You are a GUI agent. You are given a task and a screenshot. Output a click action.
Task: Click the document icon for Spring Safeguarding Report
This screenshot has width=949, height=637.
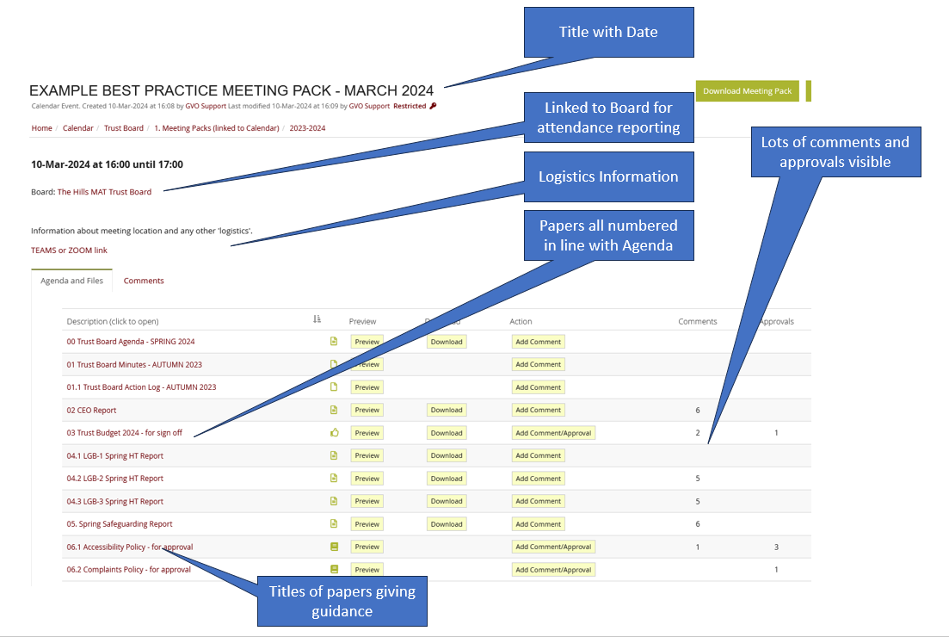335,523
